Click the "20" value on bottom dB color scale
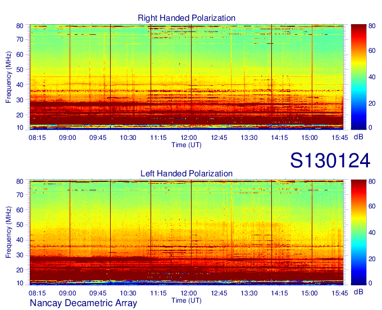Viewport: 382px width, 310px height. (372, 259)
